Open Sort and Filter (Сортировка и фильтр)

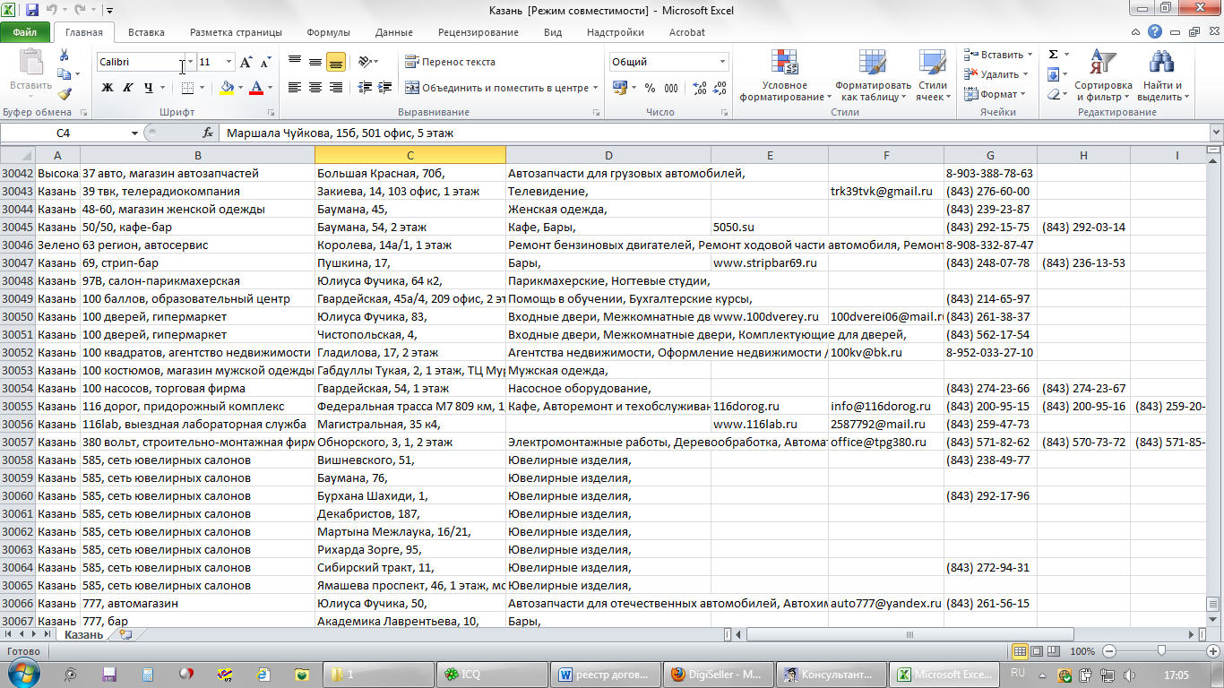[x=1103, y=76]
